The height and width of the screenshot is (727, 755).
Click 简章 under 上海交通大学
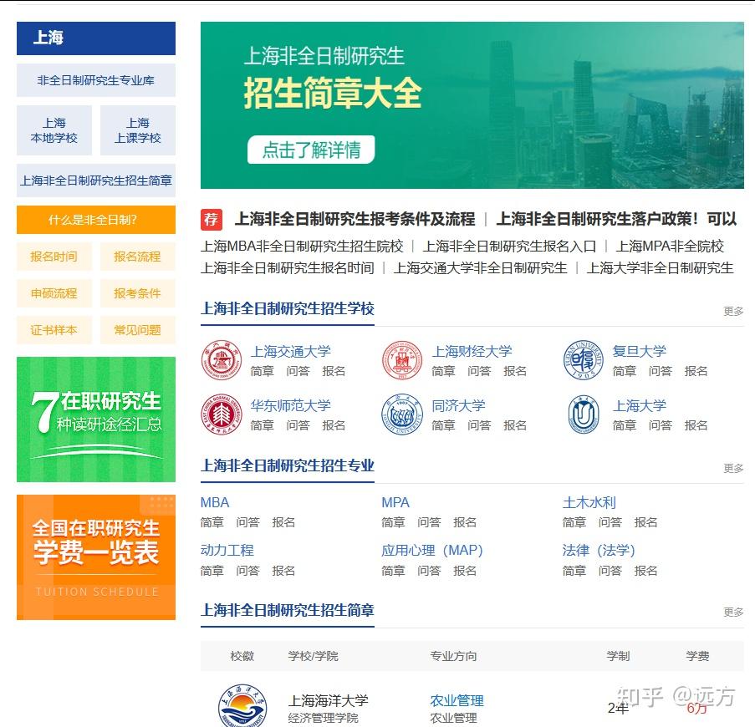262,372
